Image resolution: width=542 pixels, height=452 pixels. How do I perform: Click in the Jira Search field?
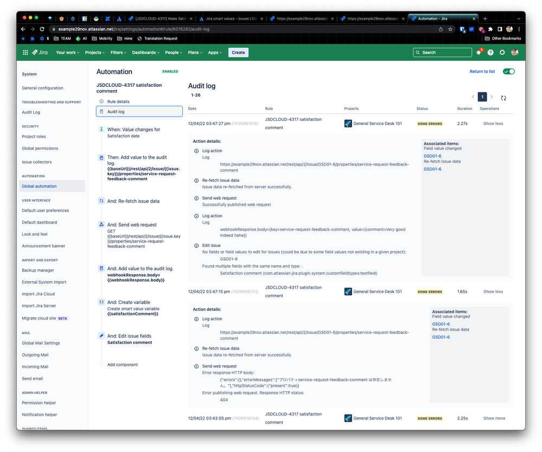[442, 53]
